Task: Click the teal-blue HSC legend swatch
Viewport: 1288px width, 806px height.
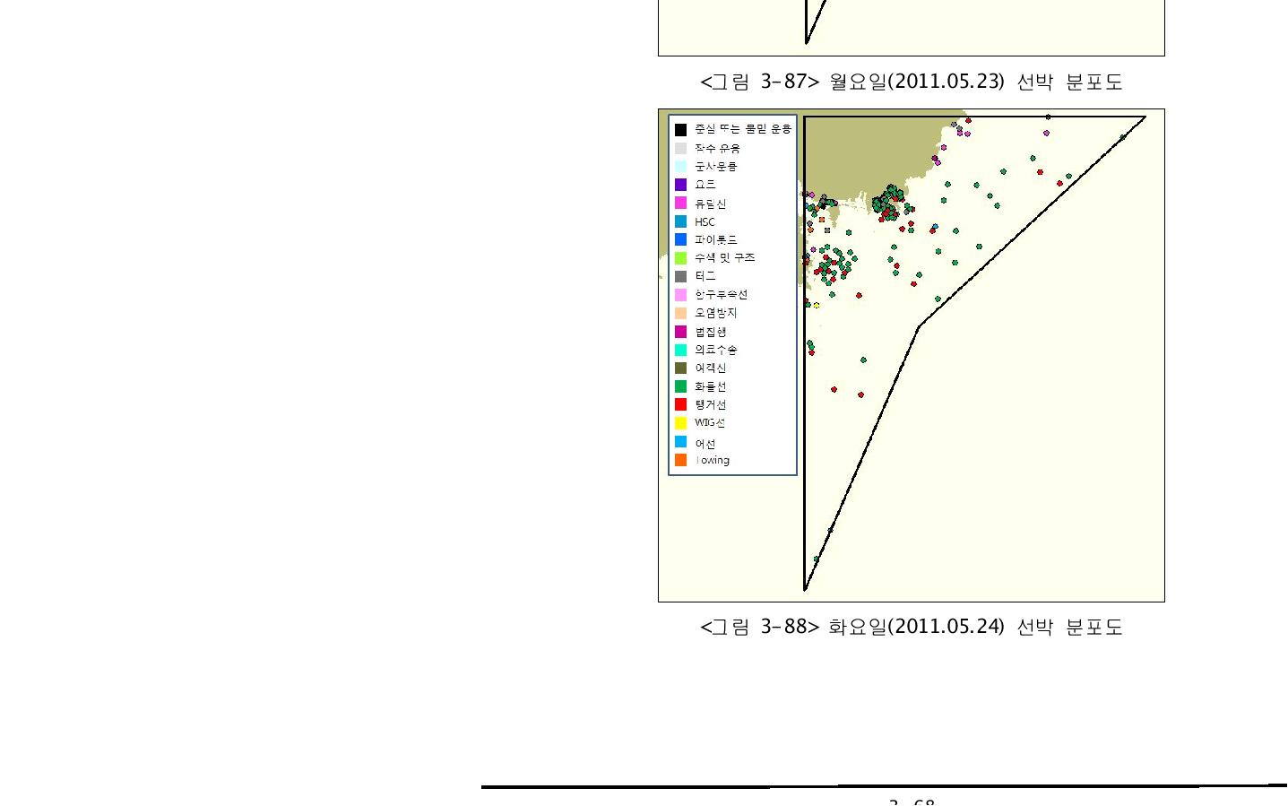Action: point(681,221)
